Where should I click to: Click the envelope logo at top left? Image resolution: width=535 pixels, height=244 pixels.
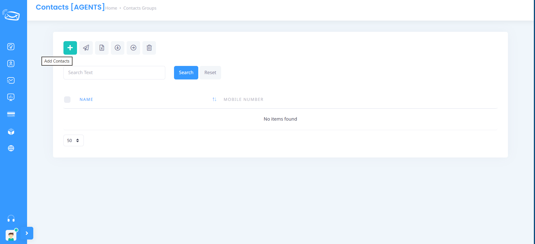[x=11, y=15]
